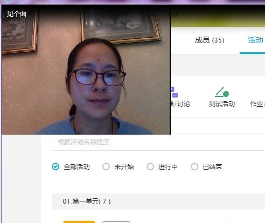
Task: Click the red outlined button beside orange one
Action: [116, 222]
